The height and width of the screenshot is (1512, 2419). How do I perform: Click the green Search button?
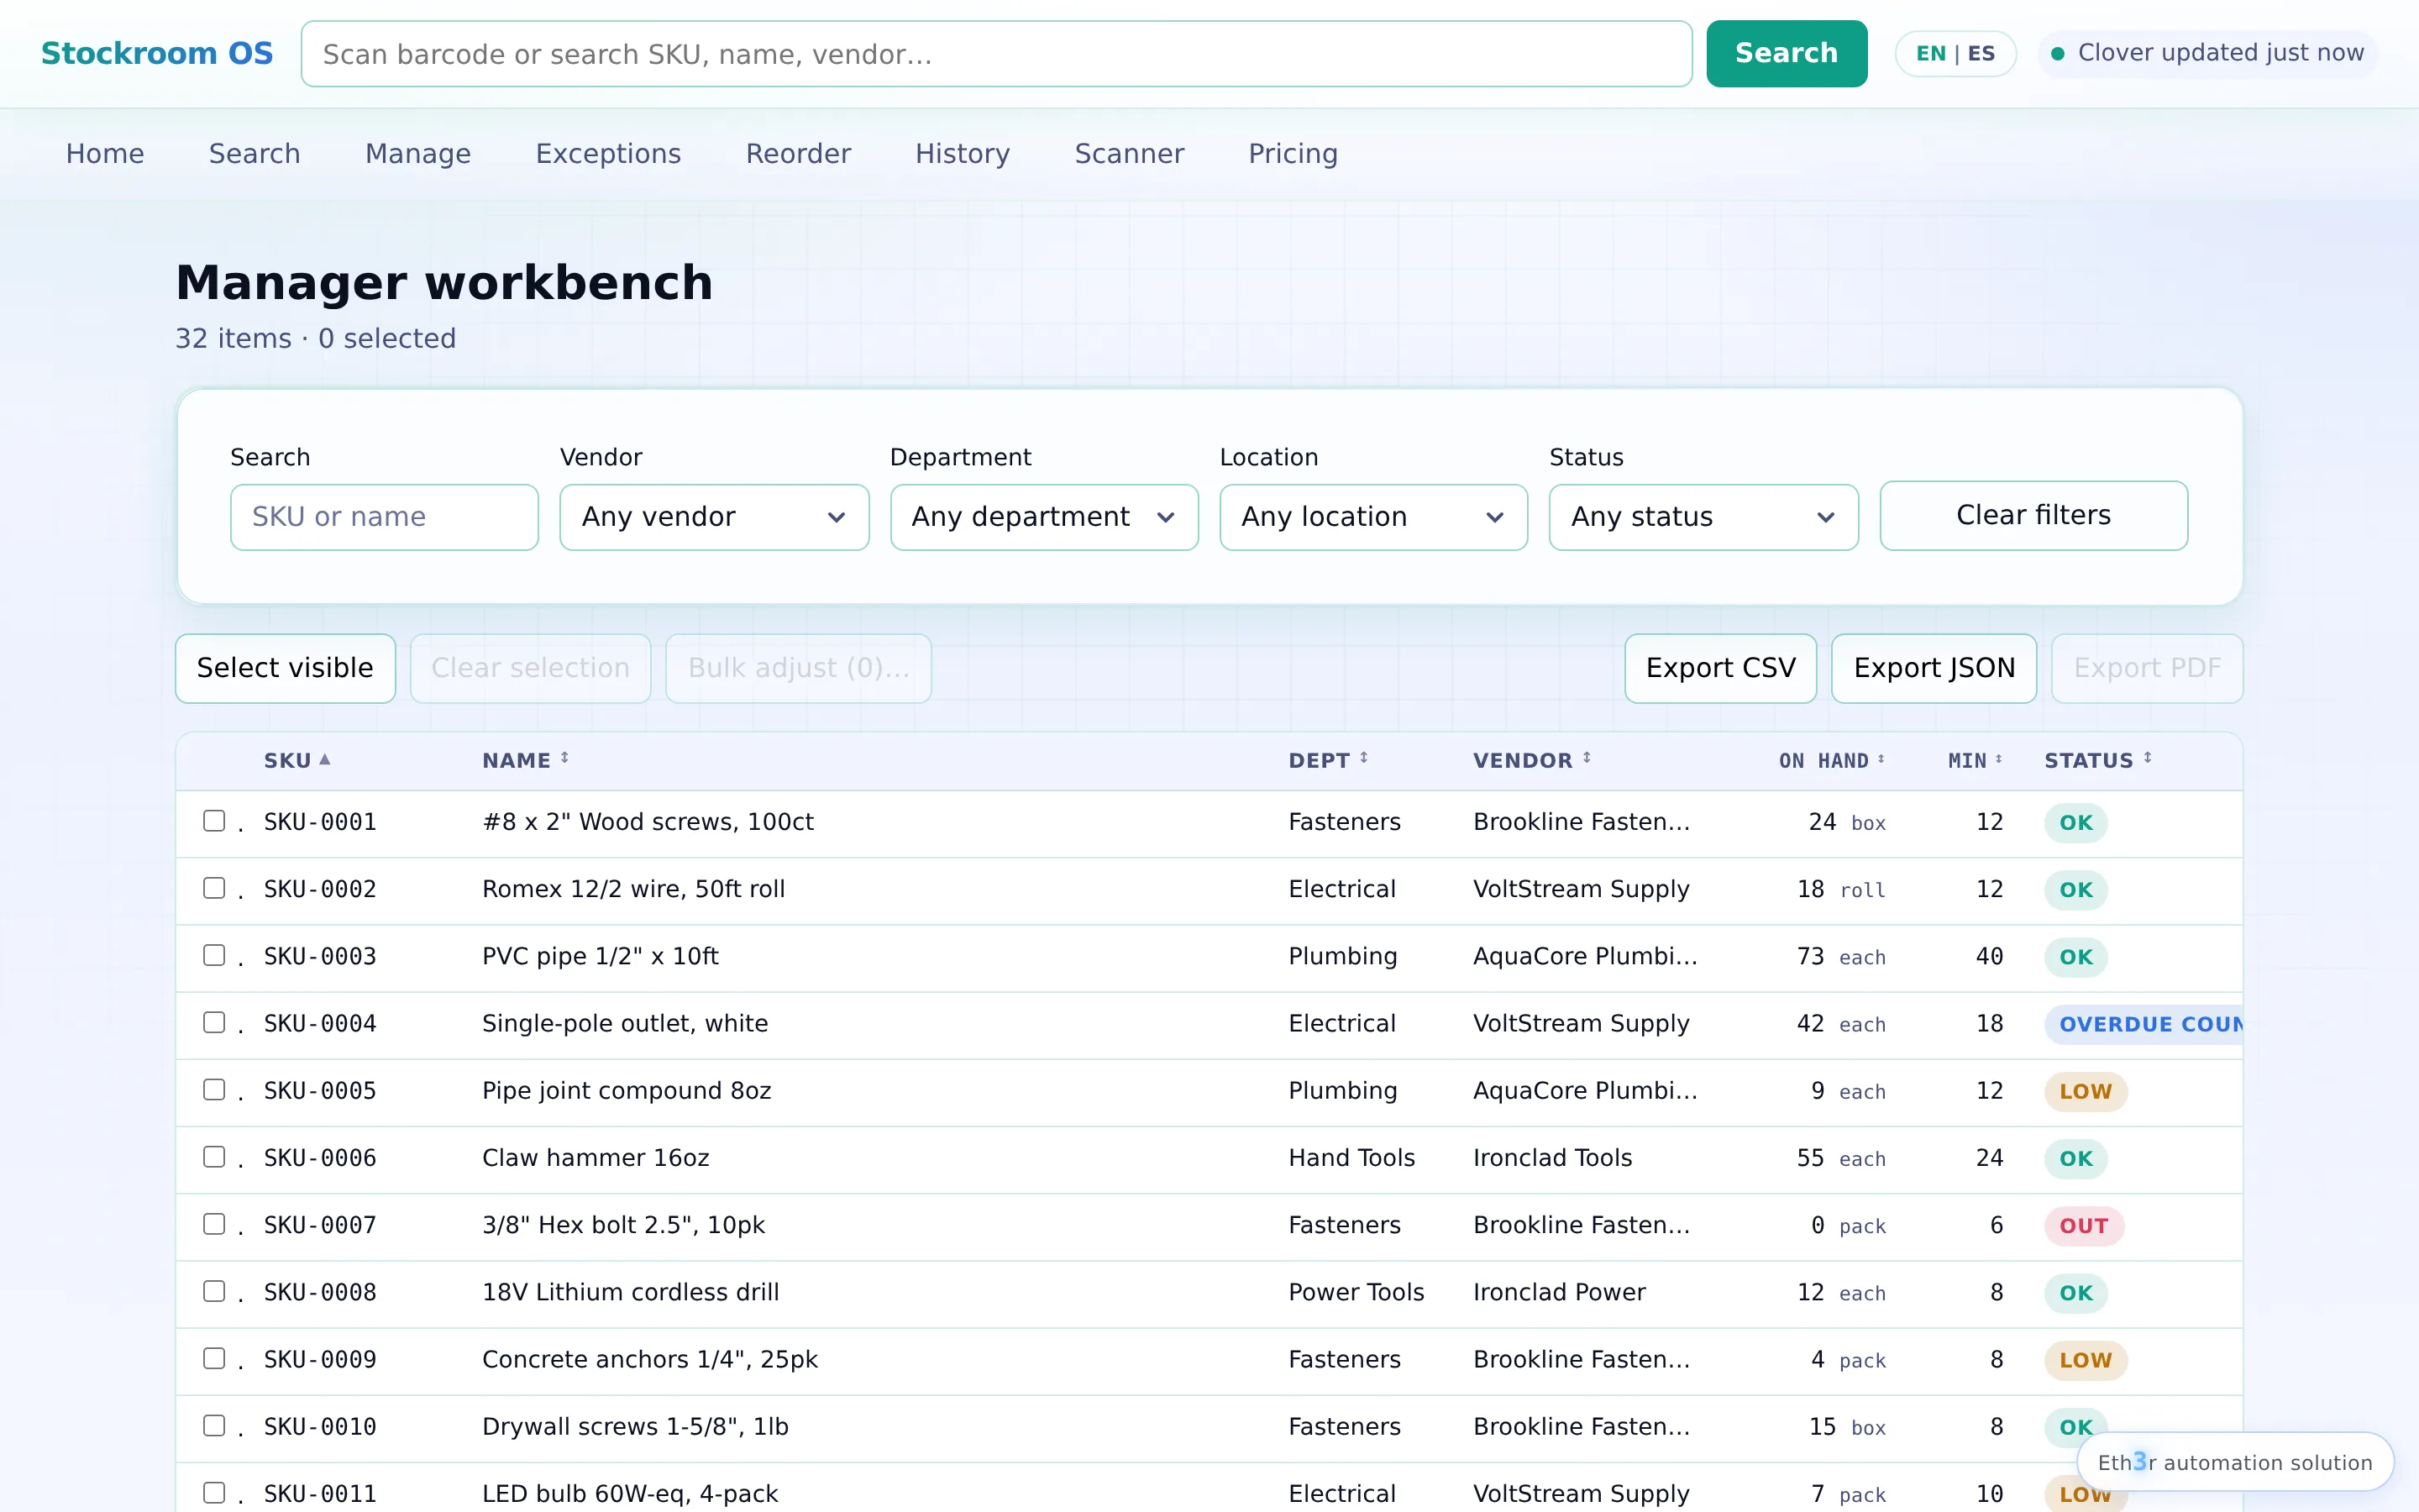1787,53
